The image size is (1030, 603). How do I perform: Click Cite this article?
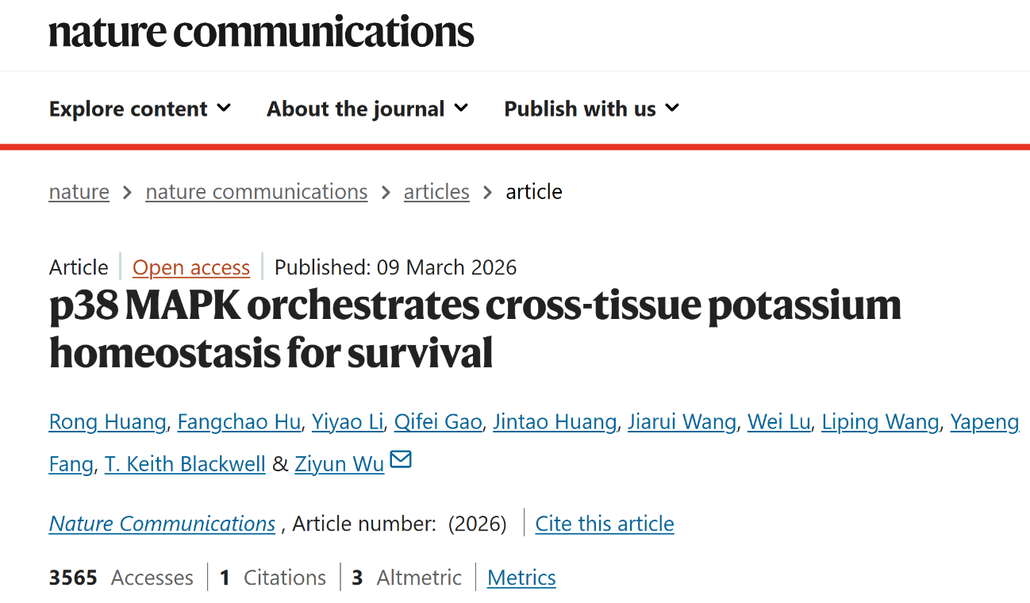tap(605, 524)
